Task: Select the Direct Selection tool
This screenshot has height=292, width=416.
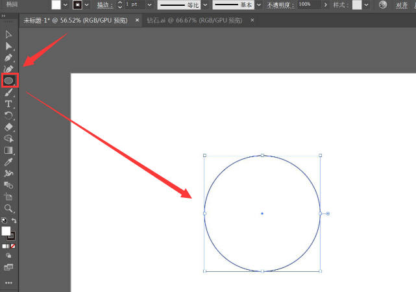Action: click(9, 46)
